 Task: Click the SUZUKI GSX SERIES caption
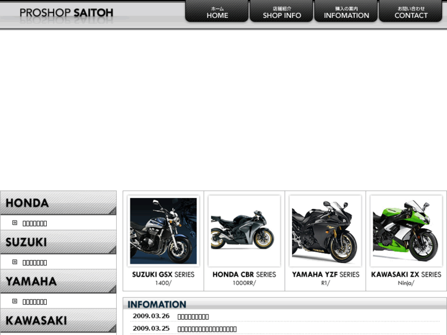164,275
